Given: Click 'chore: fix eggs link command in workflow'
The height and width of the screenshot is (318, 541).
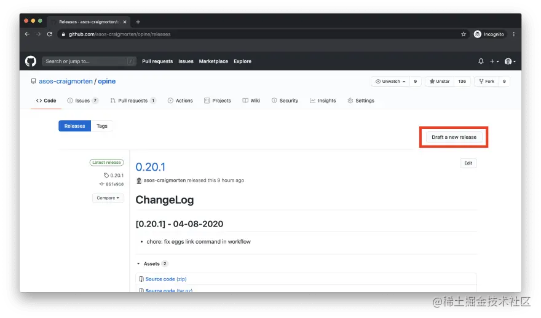Looking at the screenshot, I should [199, 241].
